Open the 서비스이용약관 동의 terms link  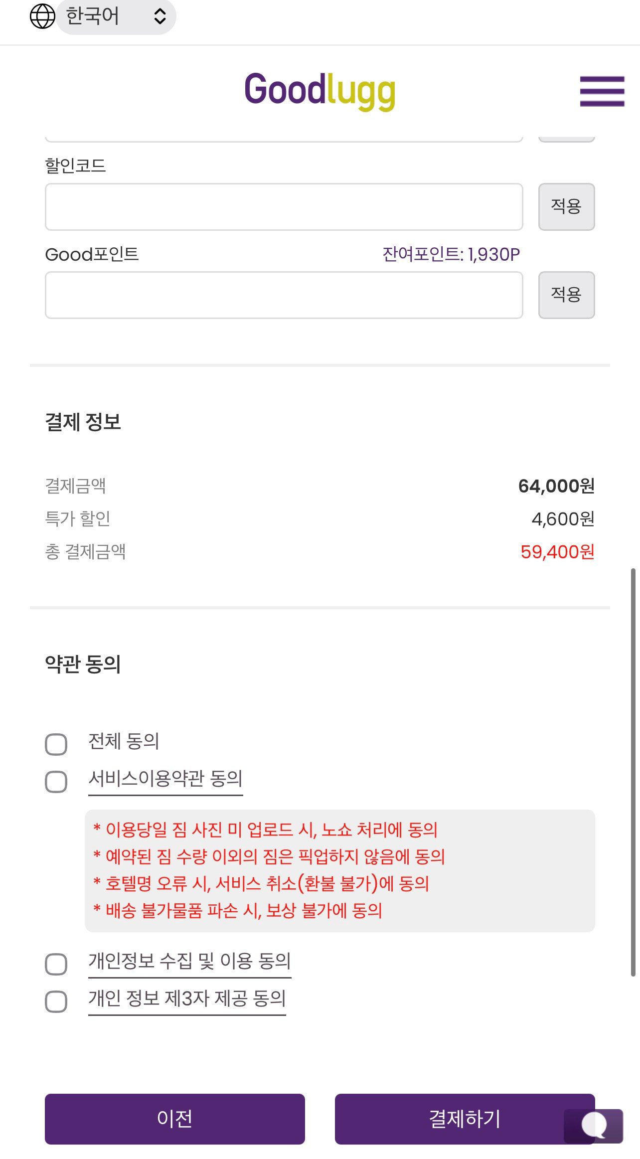click(x=165, y=778)
